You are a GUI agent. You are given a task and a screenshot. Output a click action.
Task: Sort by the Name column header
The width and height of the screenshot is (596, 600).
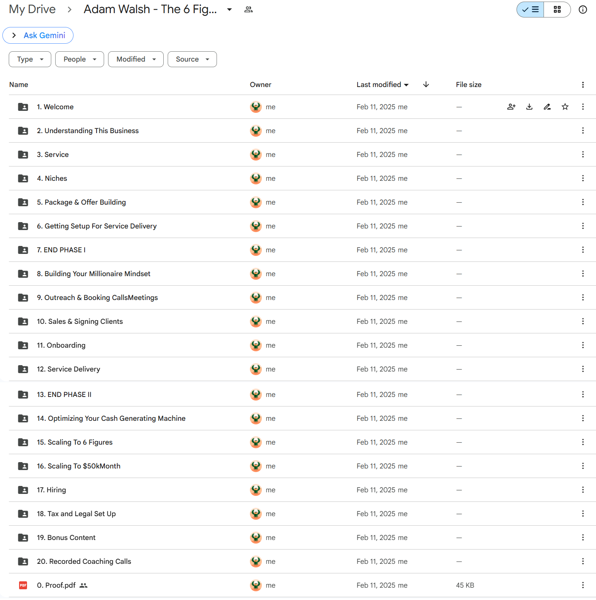pos(19,85)
